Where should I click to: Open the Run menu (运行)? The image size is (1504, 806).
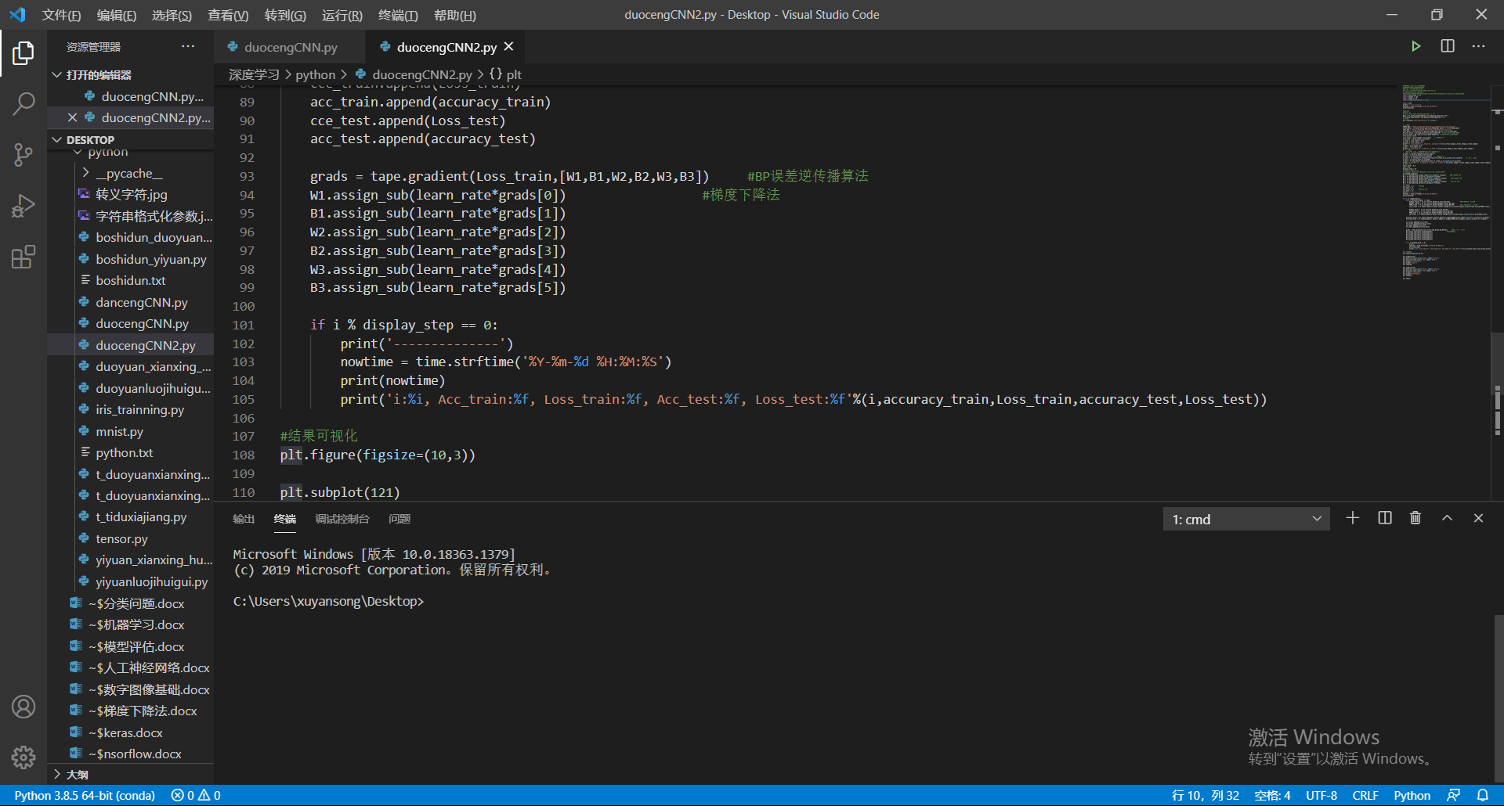342,15
